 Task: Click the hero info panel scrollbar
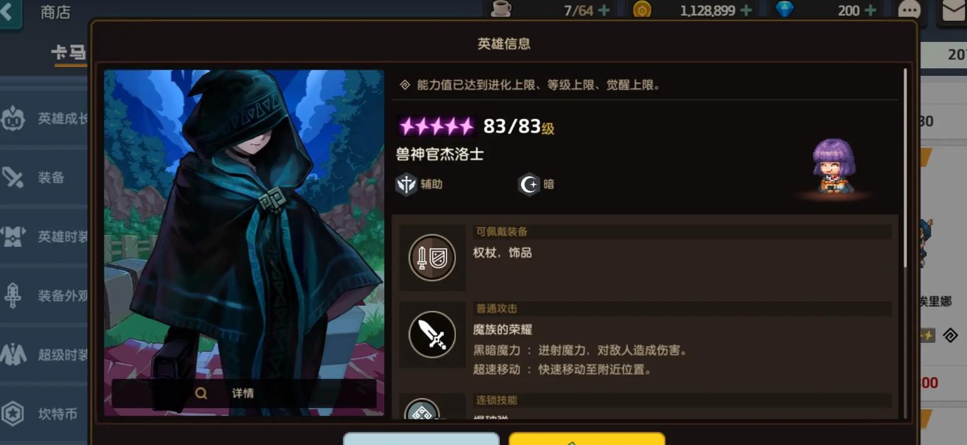905,168
